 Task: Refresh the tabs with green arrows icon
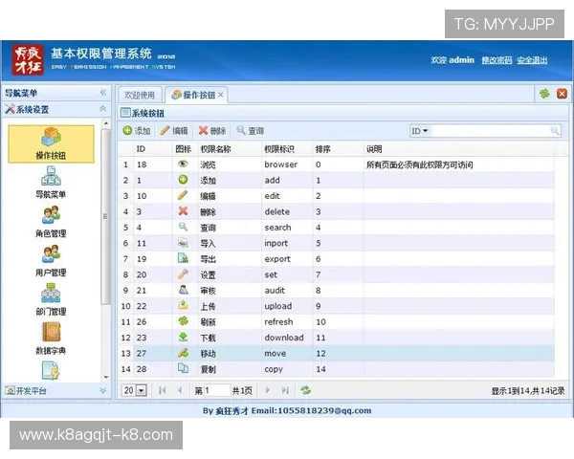[544, 94]
